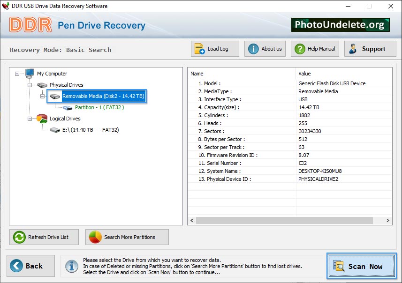Click the '7. Sectors :' row
Screen dimensions: 402x283
(290, 131)
